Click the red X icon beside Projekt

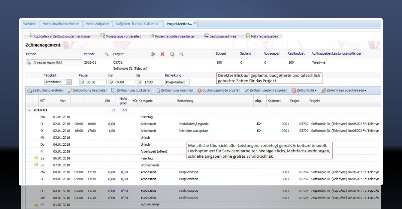coord(162,54)
